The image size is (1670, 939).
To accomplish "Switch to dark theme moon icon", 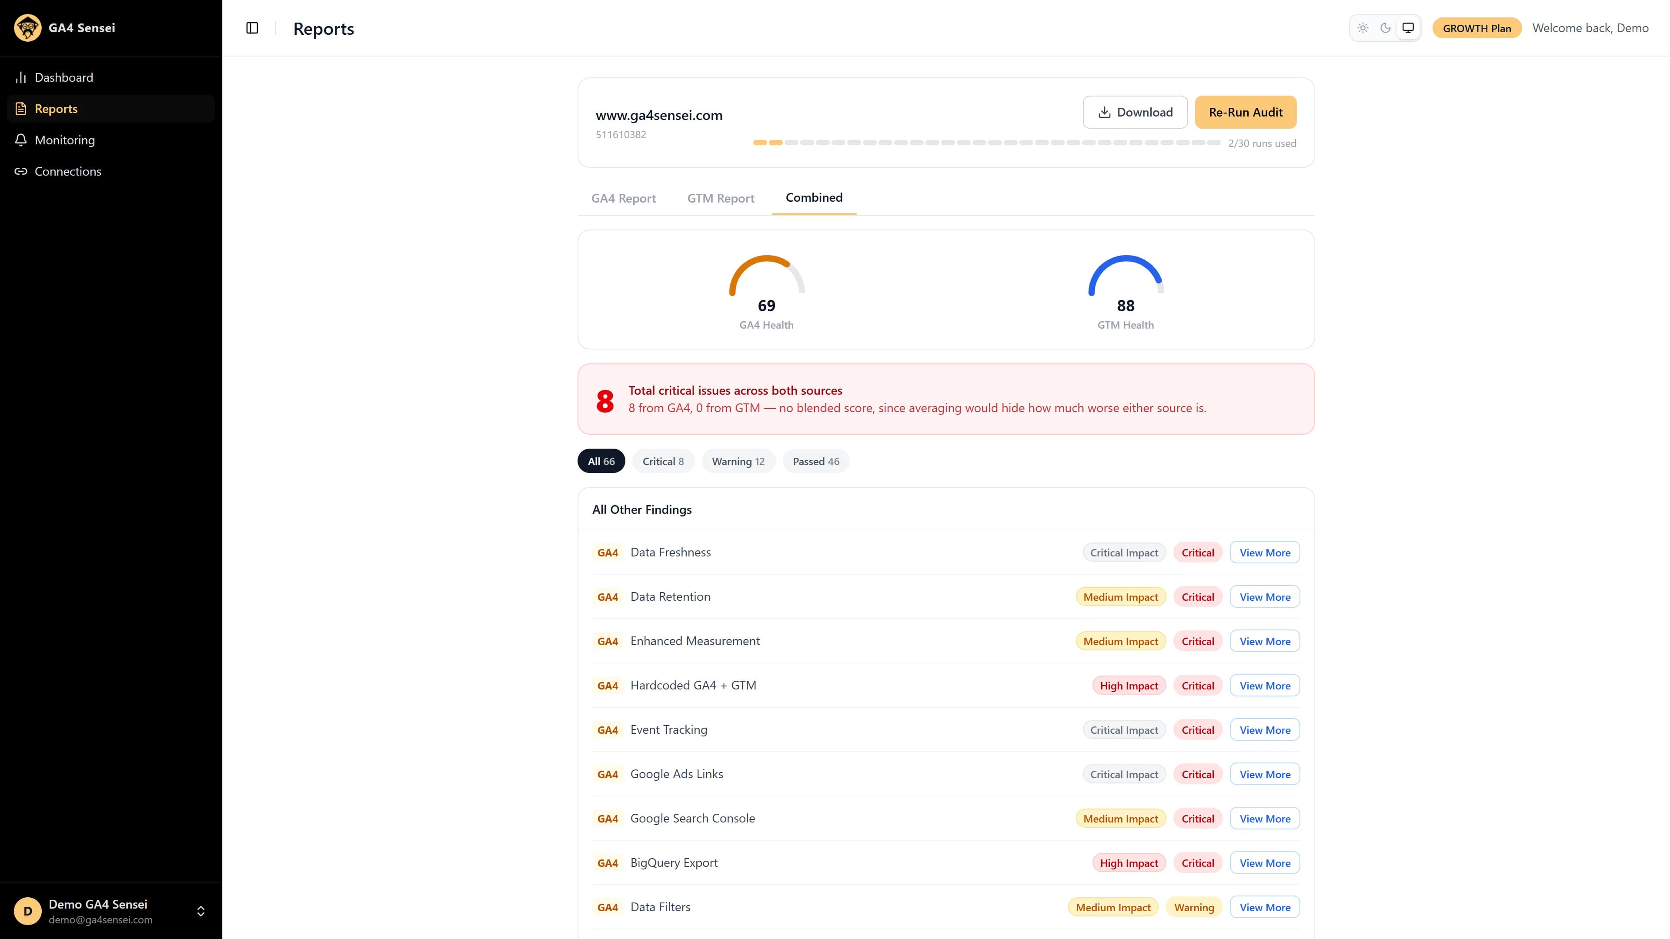I will pyautogui.click(x=1386, y=28).
